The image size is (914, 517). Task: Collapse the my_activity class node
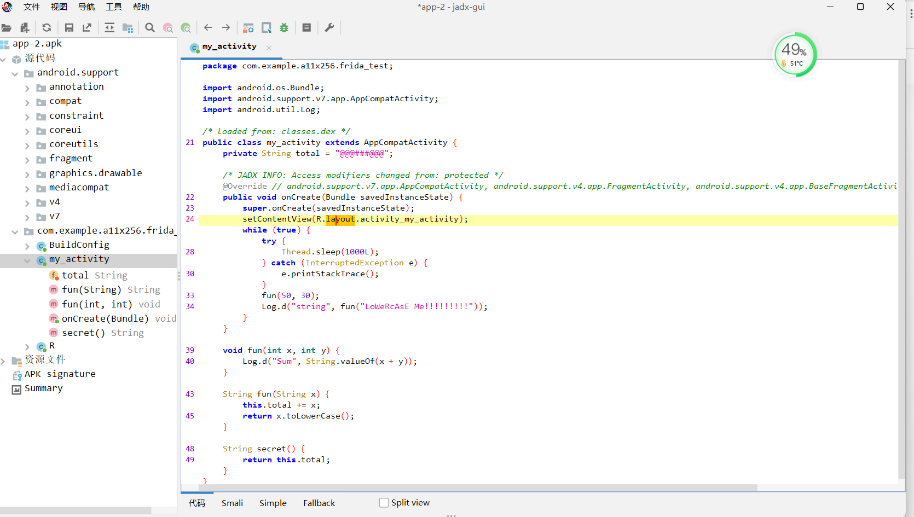(x=27, y=260)
